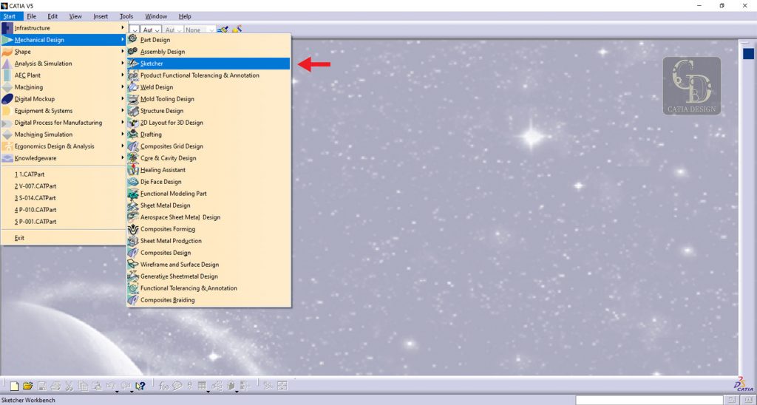The height and width of the screenshot is (405, 757).
Task: Click the Redo icon
Action: point(126,385)
